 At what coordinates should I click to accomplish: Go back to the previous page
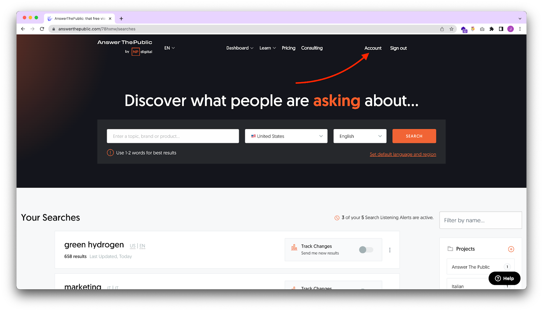(x=23, y=29)
